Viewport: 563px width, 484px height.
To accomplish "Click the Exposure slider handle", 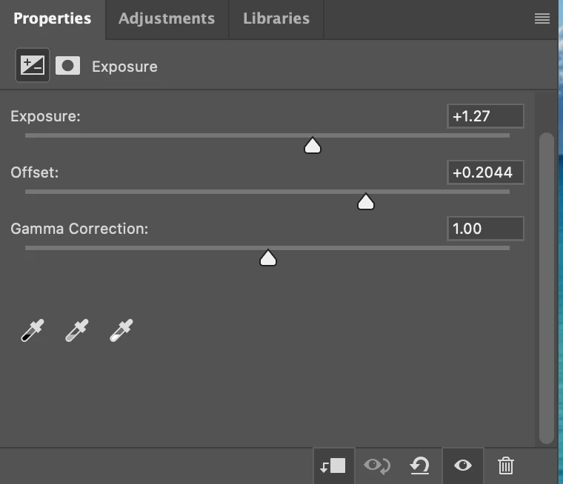I will (x=313, y=145).
